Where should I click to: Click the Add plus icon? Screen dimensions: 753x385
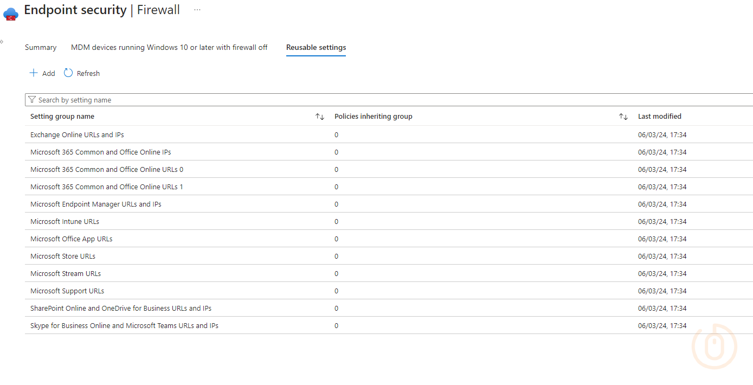[34, 73]
